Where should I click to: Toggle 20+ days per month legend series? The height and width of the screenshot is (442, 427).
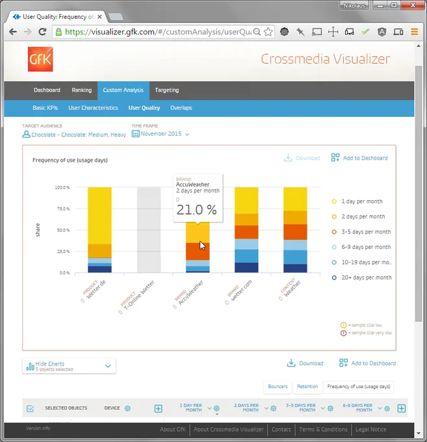click(361, 278)
